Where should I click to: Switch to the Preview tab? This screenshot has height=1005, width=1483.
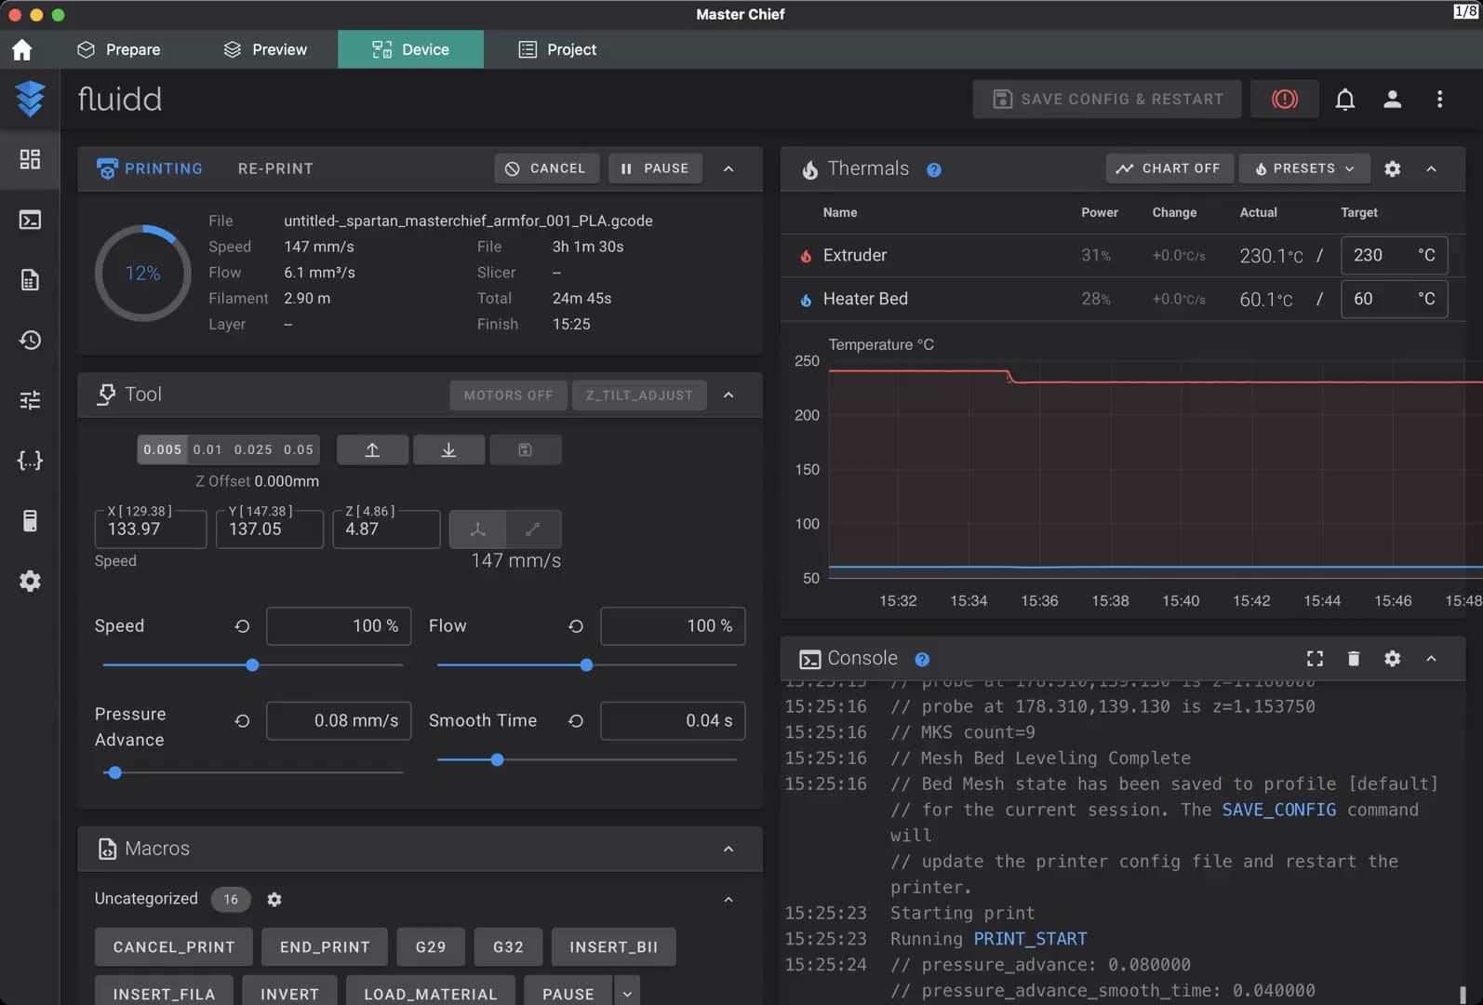[x=265, y=49]
